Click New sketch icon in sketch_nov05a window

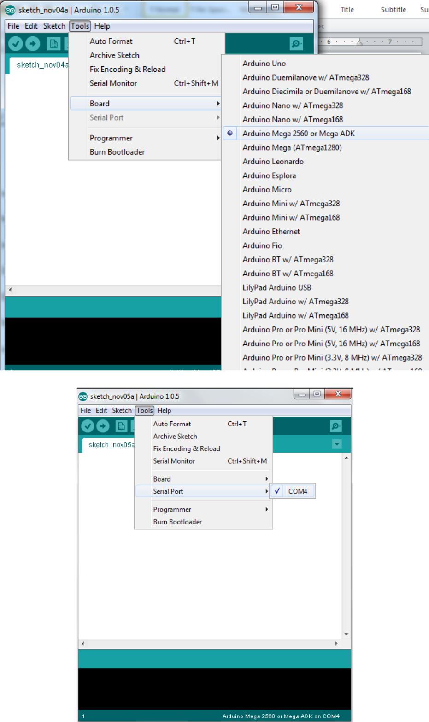click(x=121, y=426)
